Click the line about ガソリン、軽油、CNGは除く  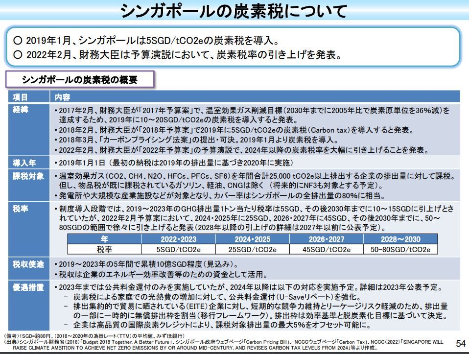(221, 186)
